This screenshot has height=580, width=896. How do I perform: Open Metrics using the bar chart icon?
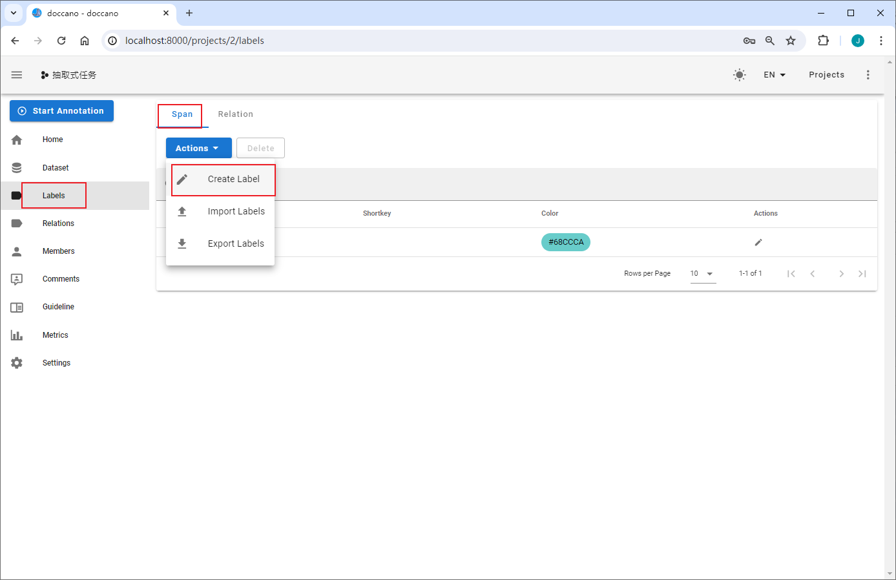[x=16, y=335]
